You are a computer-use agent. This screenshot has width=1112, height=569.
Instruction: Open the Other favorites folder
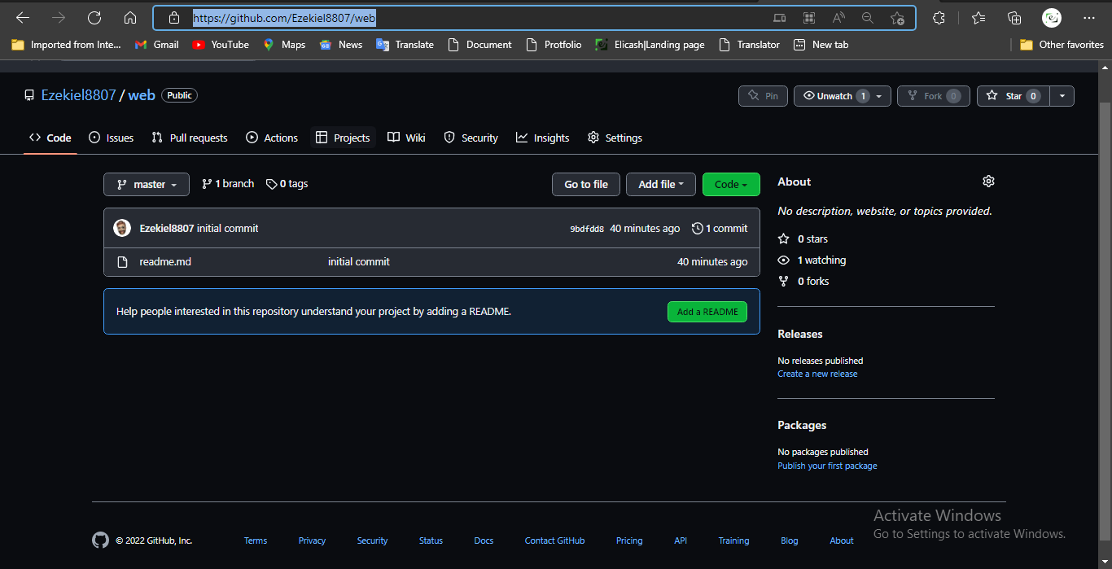(x=1062, y=45)
